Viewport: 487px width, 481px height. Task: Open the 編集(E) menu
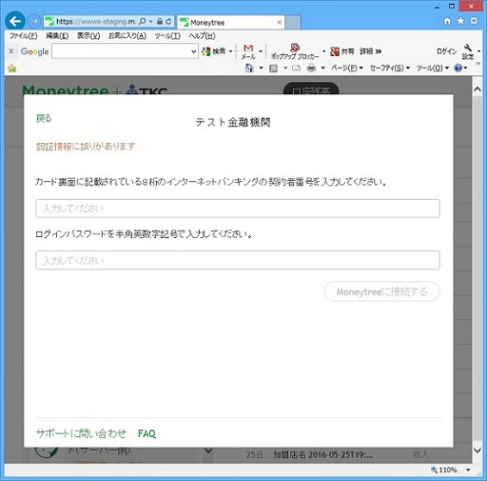click(57, 35)
